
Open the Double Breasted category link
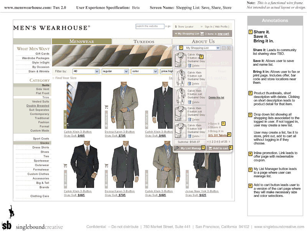38,106
